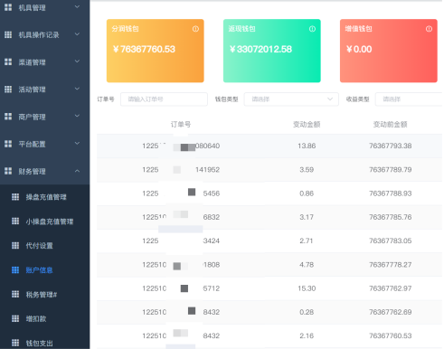Expand the 商户管理 menu chevron
444x349 pixels.
click(77, 116)
